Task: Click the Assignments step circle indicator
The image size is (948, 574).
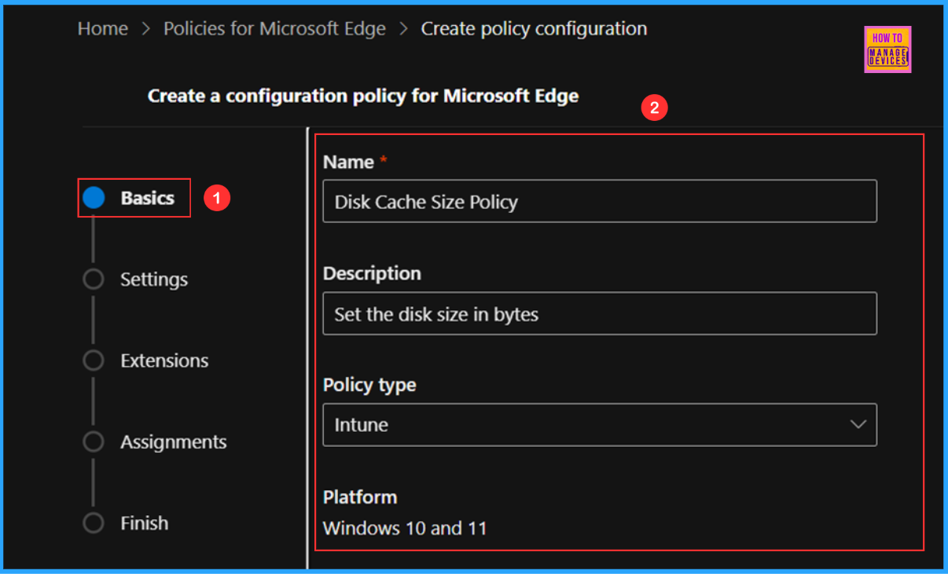Action: pos(94,442)
